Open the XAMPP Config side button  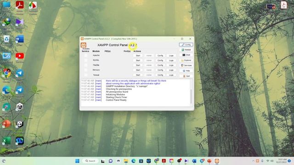click(x=186, y=45)
